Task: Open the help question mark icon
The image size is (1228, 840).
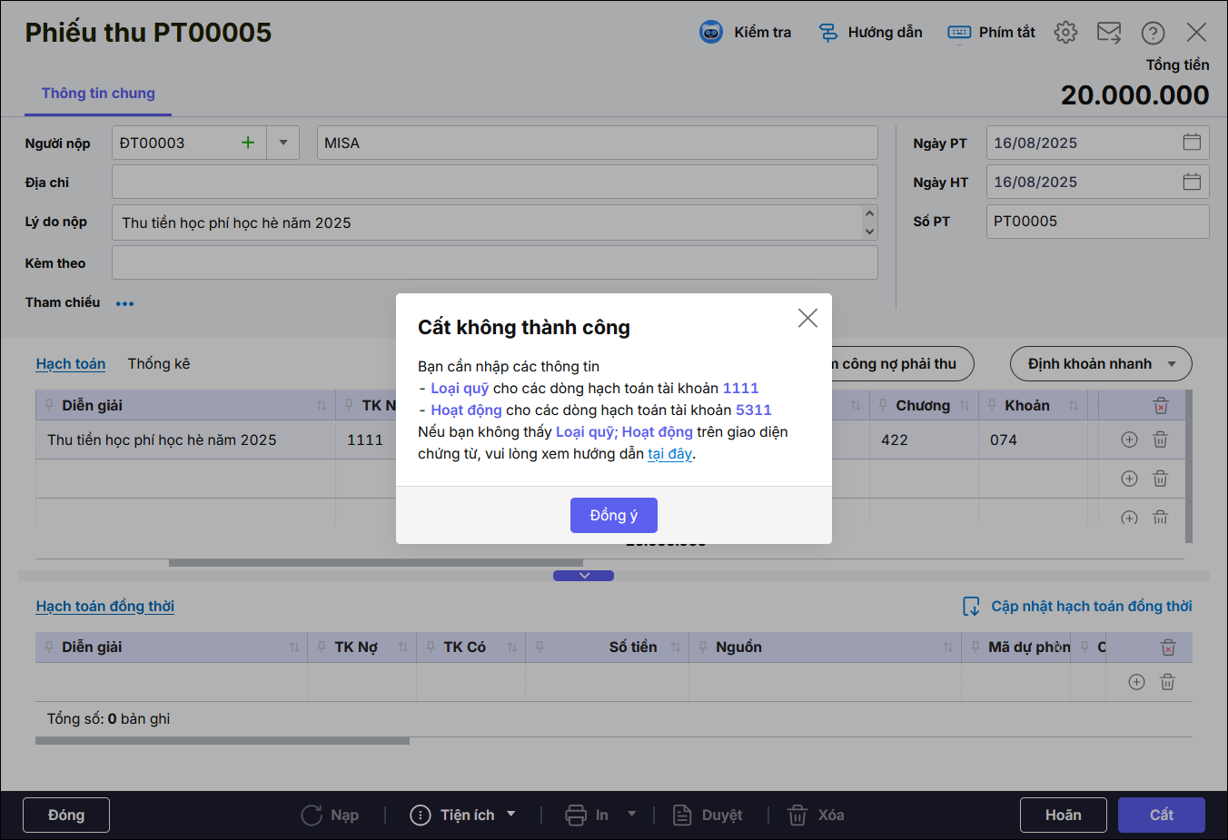Action: pos(1153,33)
